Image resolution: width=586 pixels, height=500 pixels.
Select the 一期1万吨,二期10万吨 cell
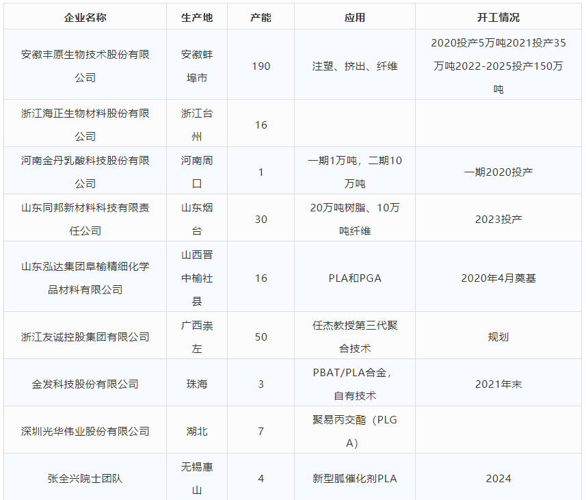point(355,172)
